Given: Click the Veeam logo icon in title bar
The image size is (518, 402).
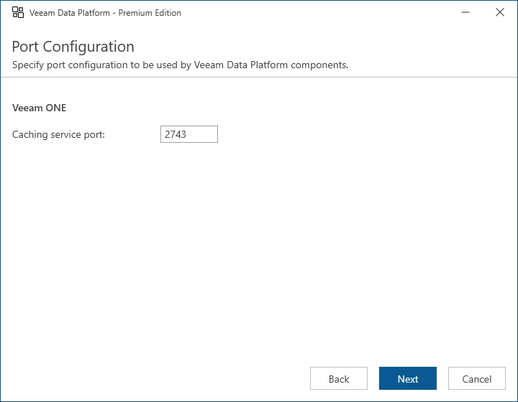Looking at the screenshot, I should pos(18,12).
